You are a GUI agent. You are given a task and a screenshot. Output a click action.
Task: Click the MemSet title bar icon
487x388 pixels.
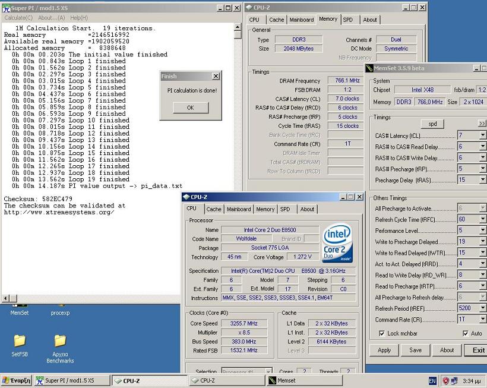tap(369, 68)
